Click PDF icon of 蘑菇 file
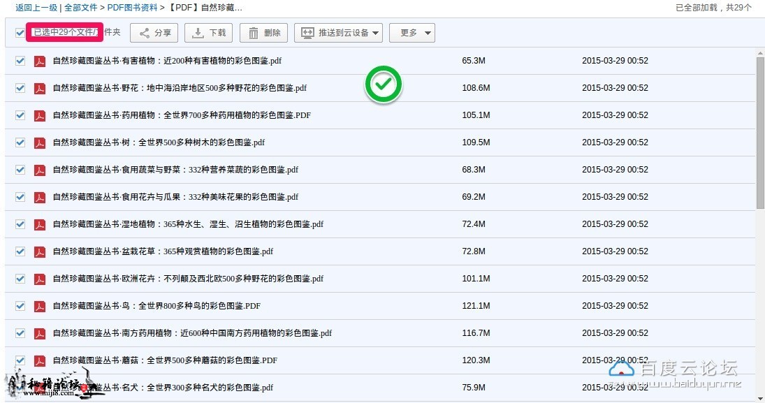Viewport: 765px width, 403px height. [40, 360]
